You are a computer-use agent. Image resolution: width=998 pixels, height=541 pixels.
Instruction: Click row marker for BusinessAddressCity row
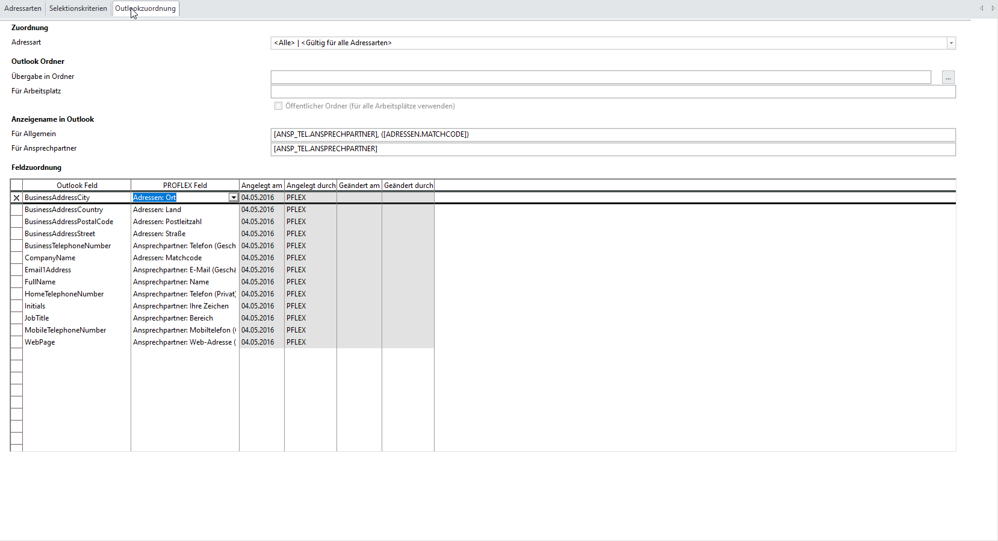(x=16, y=198)
